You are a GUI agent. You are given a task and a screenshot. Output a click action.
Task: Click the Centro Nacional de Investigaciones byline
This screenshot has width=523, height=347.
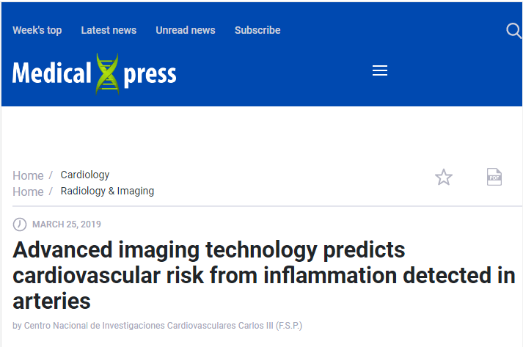[x=158, y=326]
